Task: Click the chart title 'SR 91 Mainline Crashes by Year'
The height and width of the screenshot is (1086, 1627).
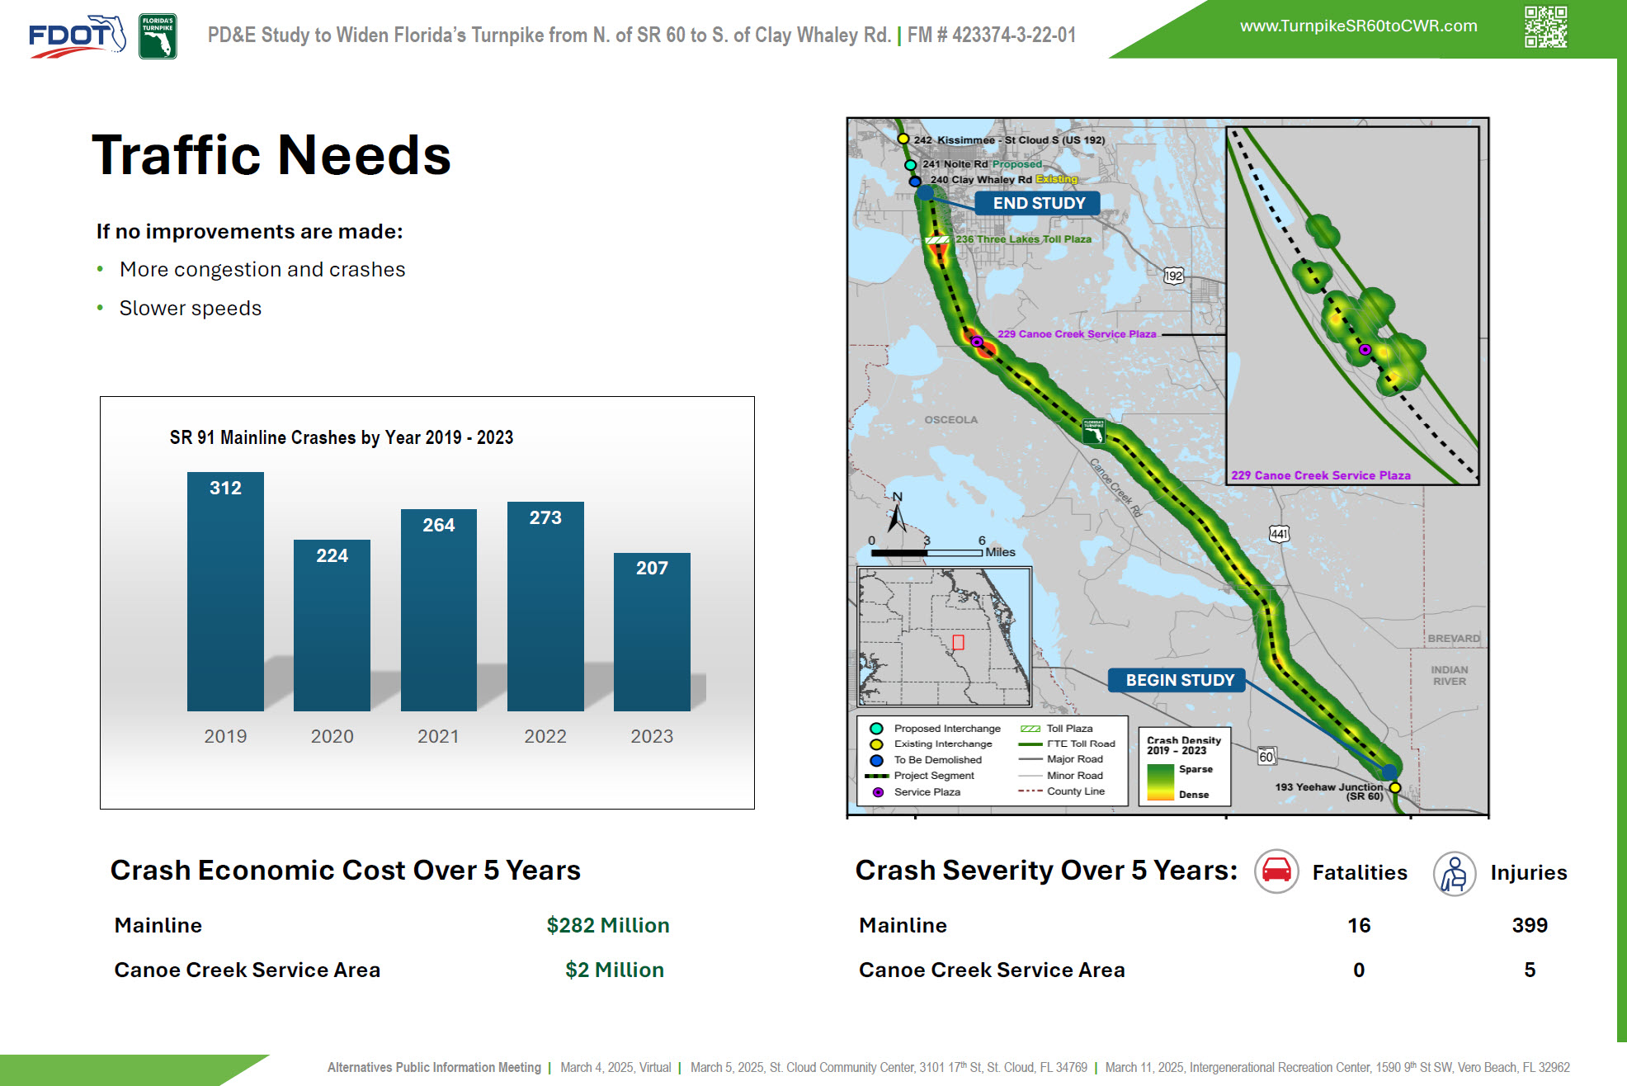Action: [342, 437]
